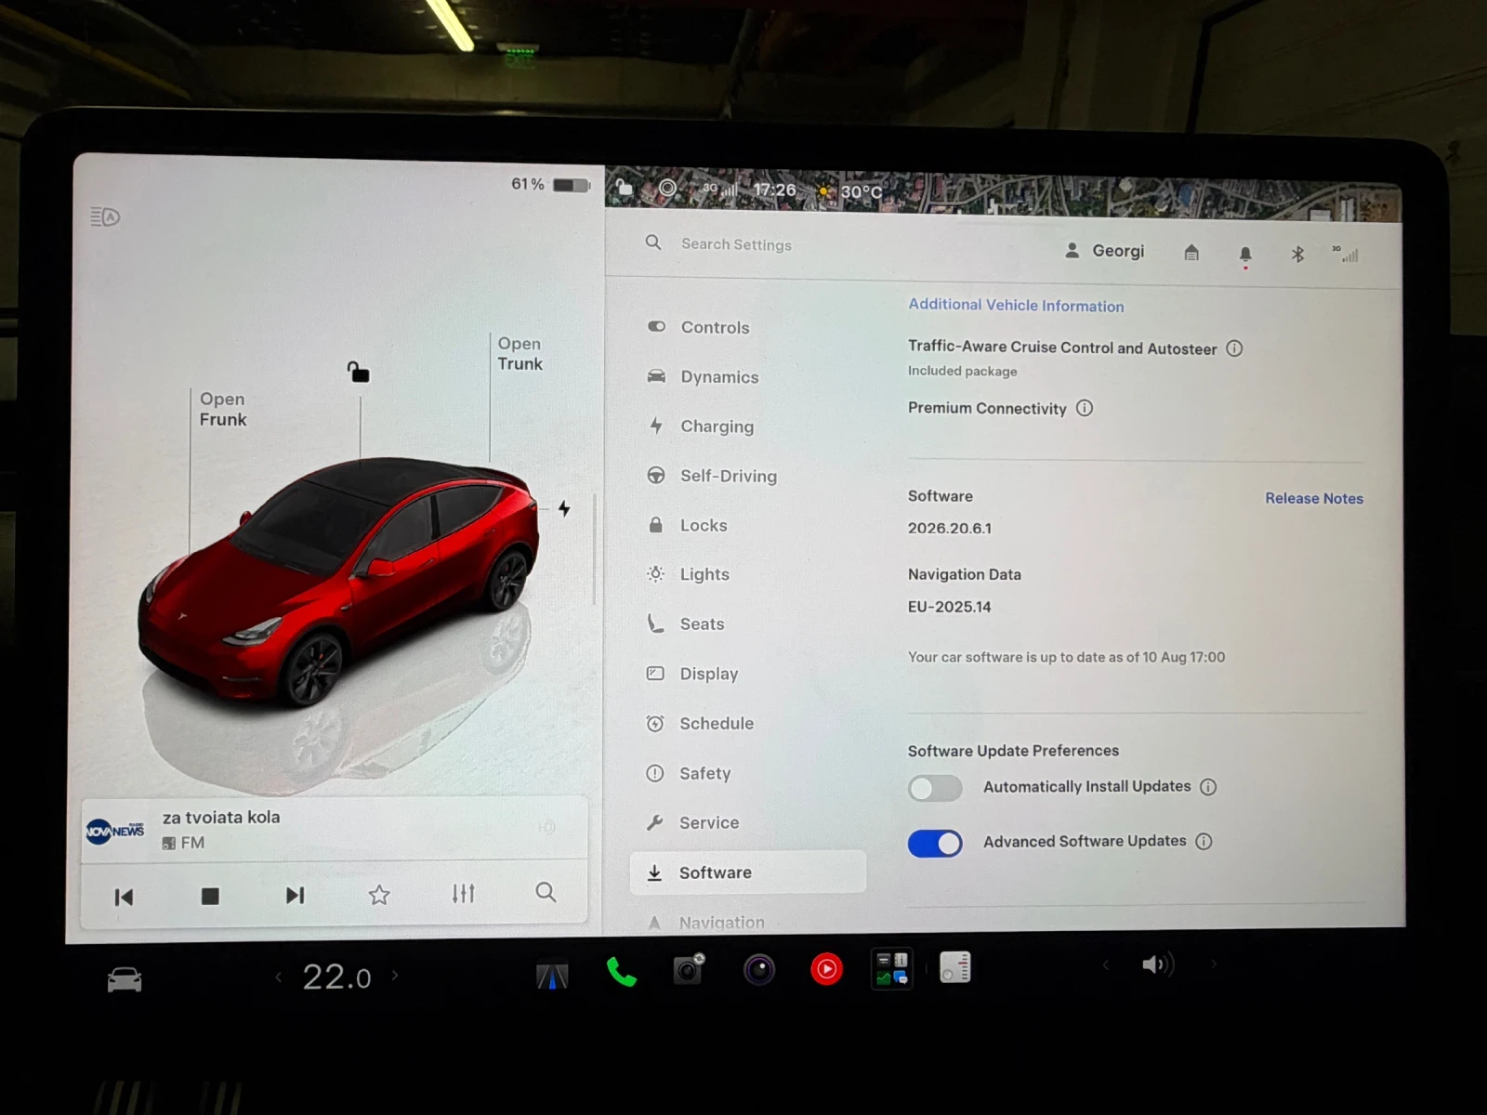Raise volume with right chevron
The image size is (1487, 1115).
[1214, 964]
